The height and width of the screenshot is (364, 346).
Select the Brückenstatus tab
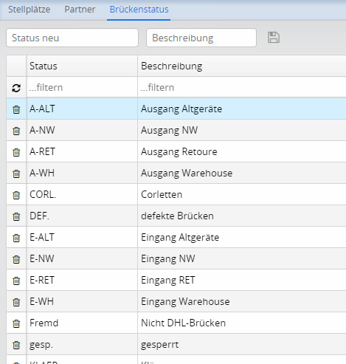(139, 10)
